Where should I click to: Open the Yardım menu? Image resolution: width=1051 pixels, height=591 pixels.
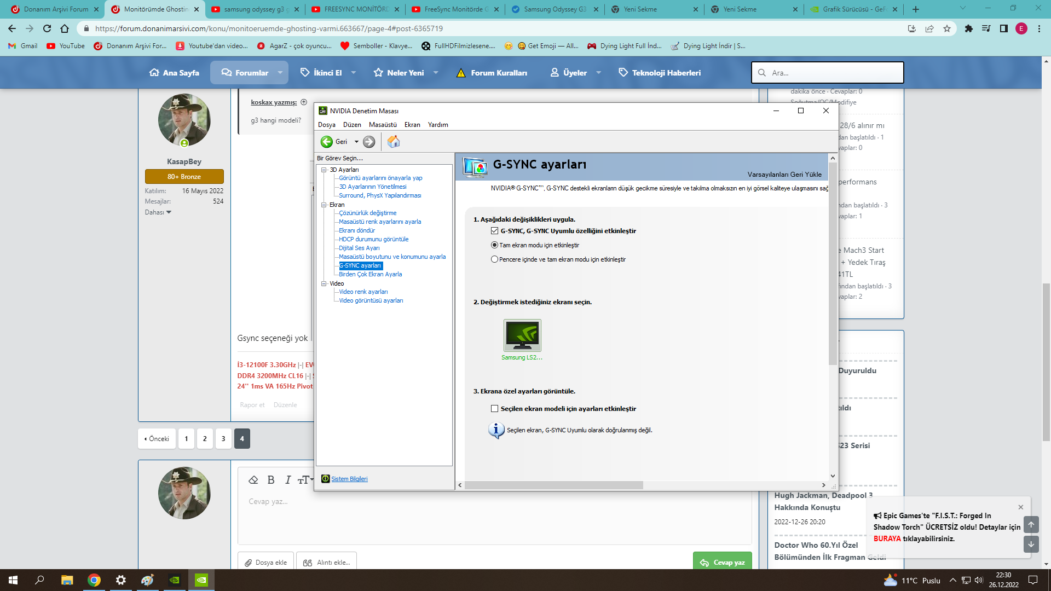pyautogui.click(x=438, y=125)
